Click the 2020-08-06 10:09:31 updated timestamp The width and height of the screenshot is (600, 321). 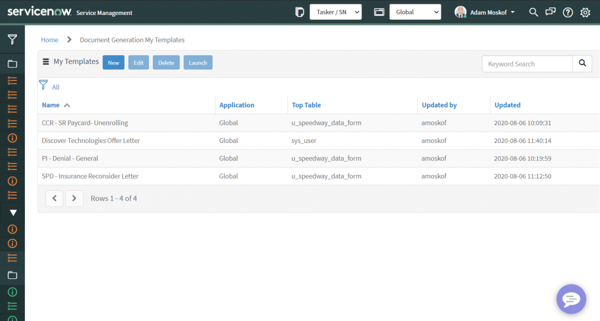tap(522, 122)
